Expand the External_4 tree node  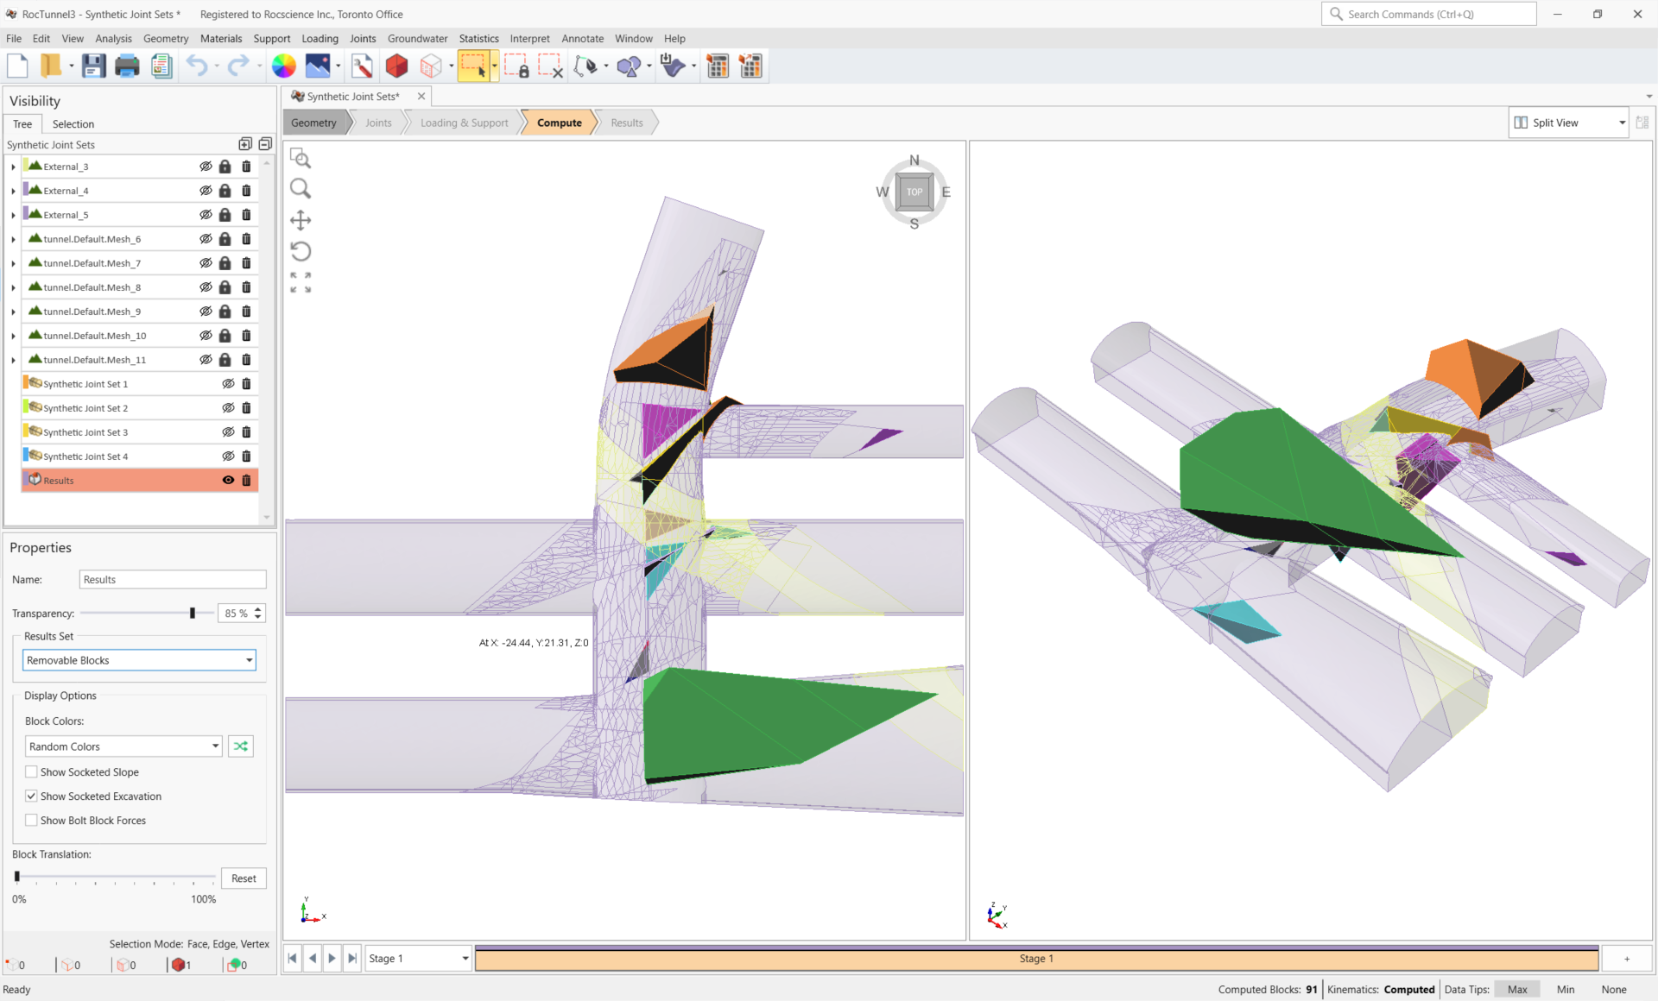[13, 191]
